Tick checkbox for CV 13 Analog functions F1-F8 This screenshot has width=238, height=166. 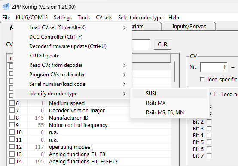tap(12, 154)
